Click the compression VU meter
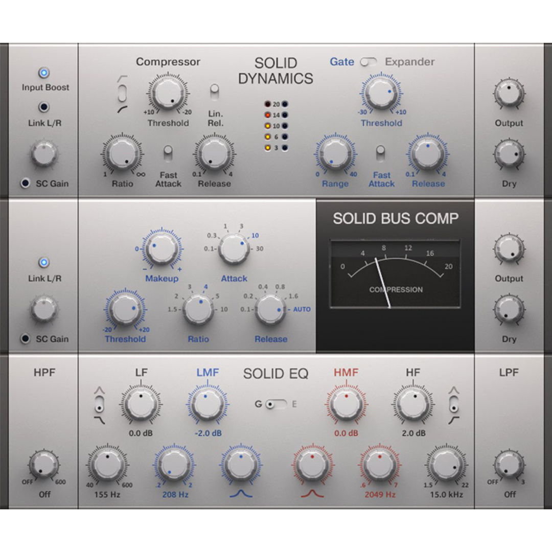The image size is (552, 552). coord(395,274)
